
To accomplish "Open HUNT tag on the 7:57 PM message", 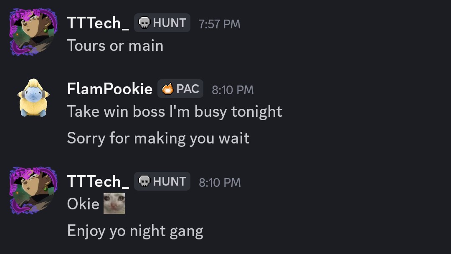I will pyautogui.click(x=162, y=23).
